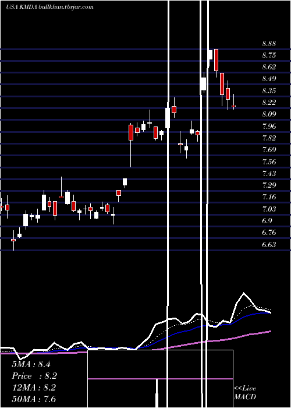This screenshot has height=408, width=291.
Task: Click the '5MA : 8.4' indicator text
Action: 31,364
